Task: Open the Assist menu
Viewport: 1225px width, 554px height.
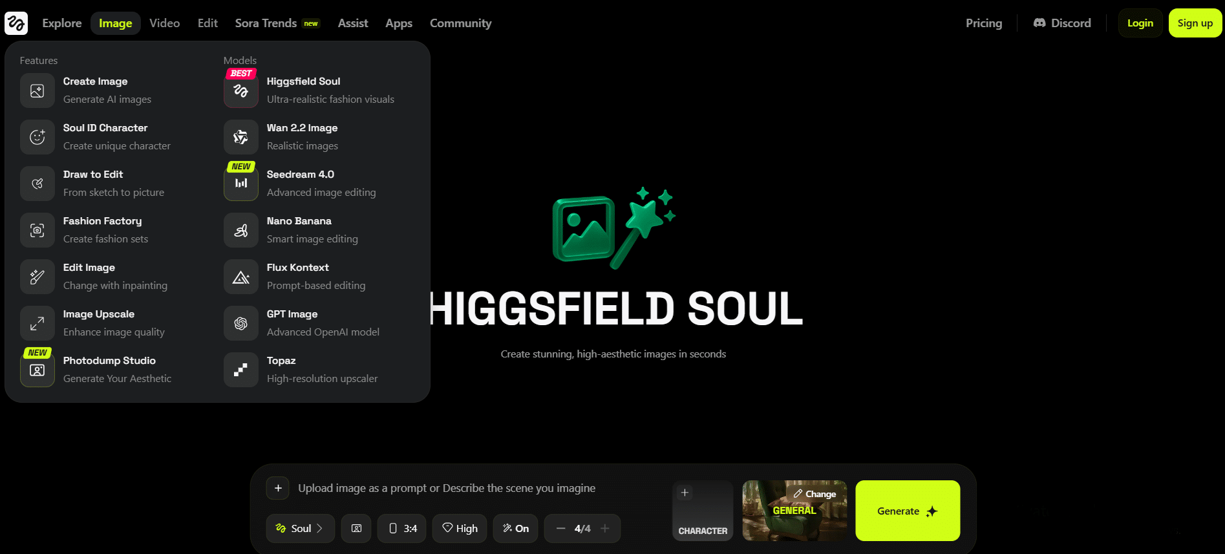Action: [x=353, y=23]
